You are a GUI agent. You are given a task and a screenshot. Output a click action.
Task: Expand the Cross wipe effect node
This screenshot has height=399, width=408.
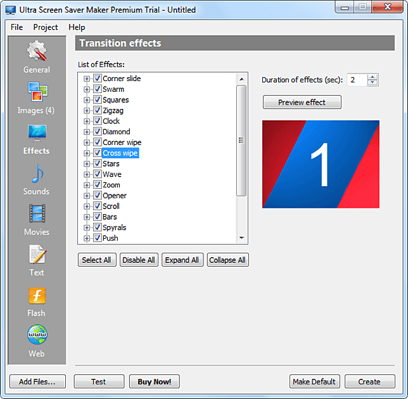87,153
